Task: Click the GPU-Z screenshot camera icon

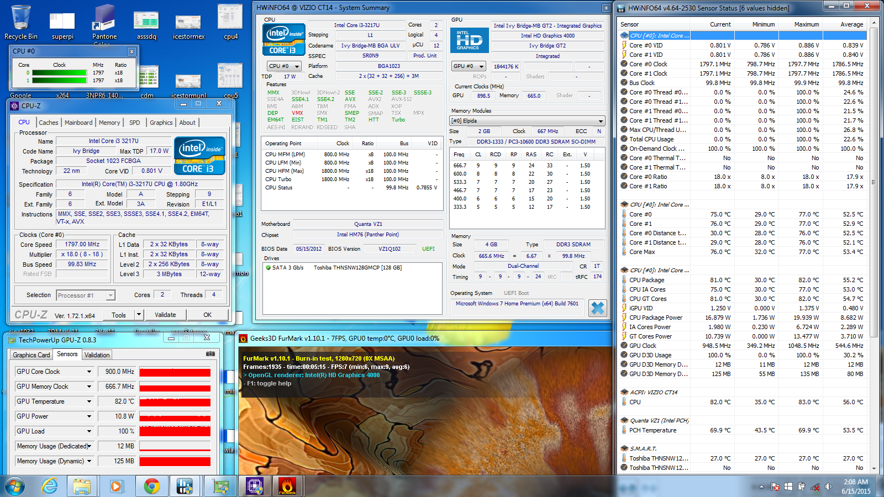Action: click(210, 354)
